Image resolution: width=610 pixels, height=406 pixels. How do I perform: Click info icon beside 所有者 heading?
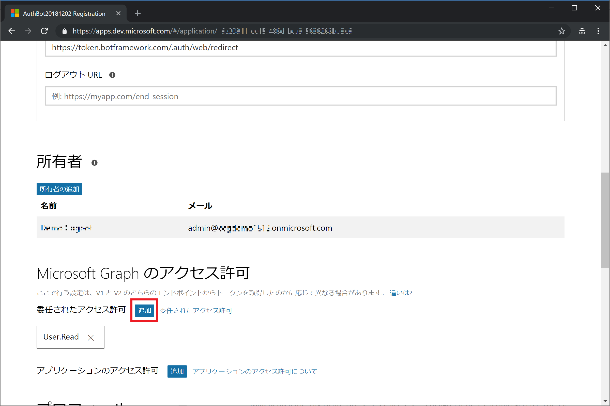click(94, 163)
